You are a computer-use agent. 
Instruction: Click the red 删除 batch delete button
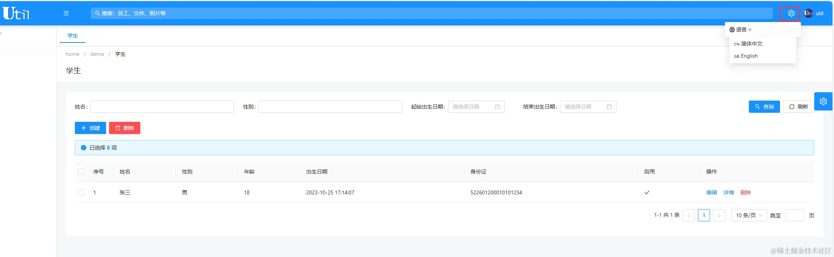tap(125, 128)
